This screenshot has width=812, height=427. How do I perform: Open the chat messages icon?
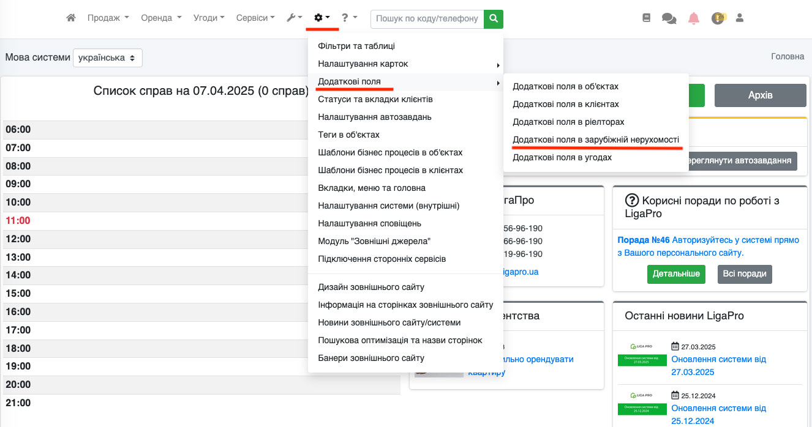[x=669, y=18]
